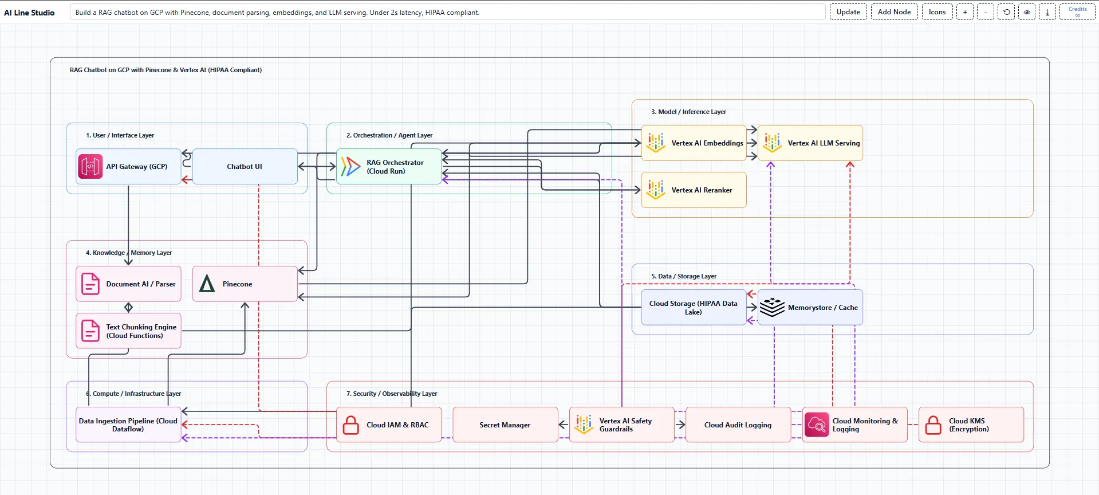Image resolution: width=1099 pixels, height=495 pixels.
Task: Click the 'Vertex AI Reranker' label text
Action: click(x=702, y=190)
